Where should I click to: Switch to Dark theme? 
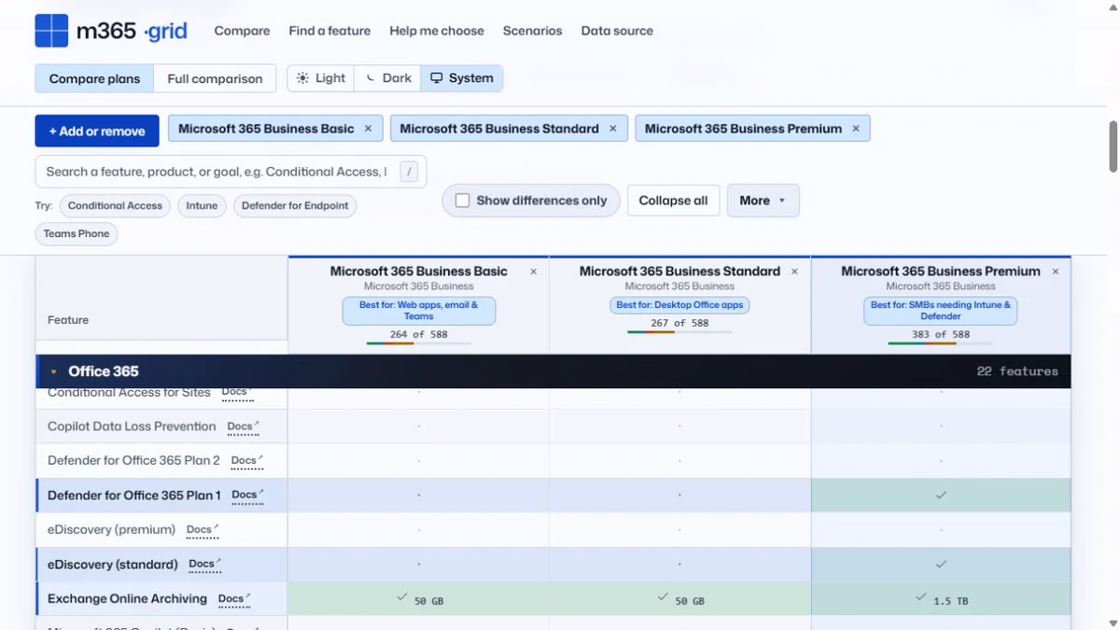click(387, 78)
